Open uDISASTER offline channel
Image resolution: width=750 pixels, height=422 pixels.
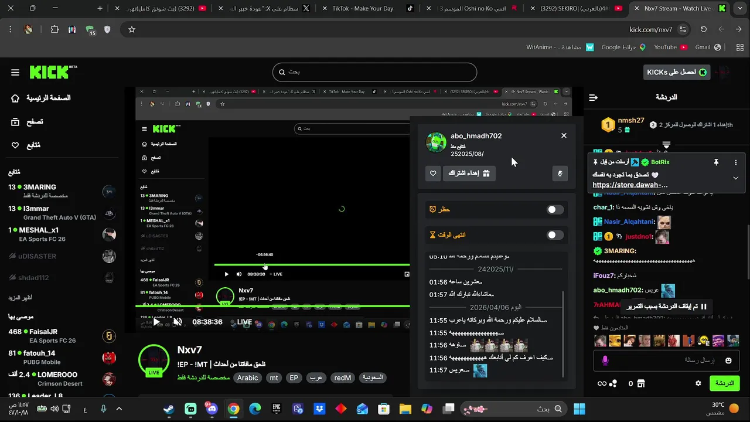62,256
